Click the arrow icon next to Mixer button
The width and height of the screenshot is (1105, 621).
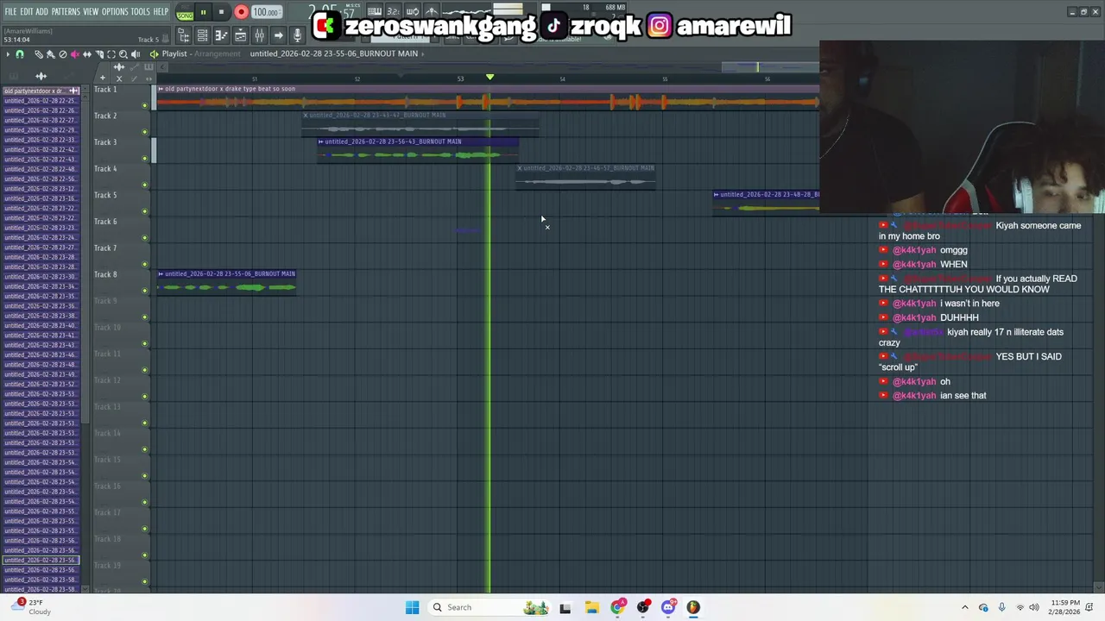pyautogui.click(x=278, y=35)
